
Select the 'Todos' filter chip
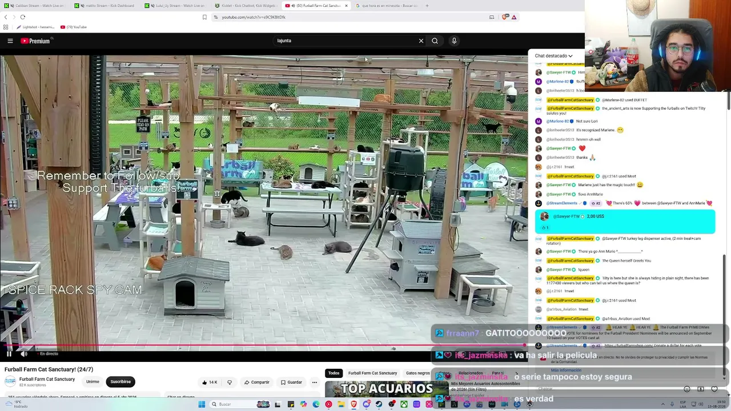coord(334,373)
